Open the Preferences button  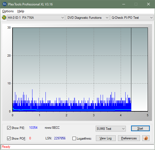point(129,138)
